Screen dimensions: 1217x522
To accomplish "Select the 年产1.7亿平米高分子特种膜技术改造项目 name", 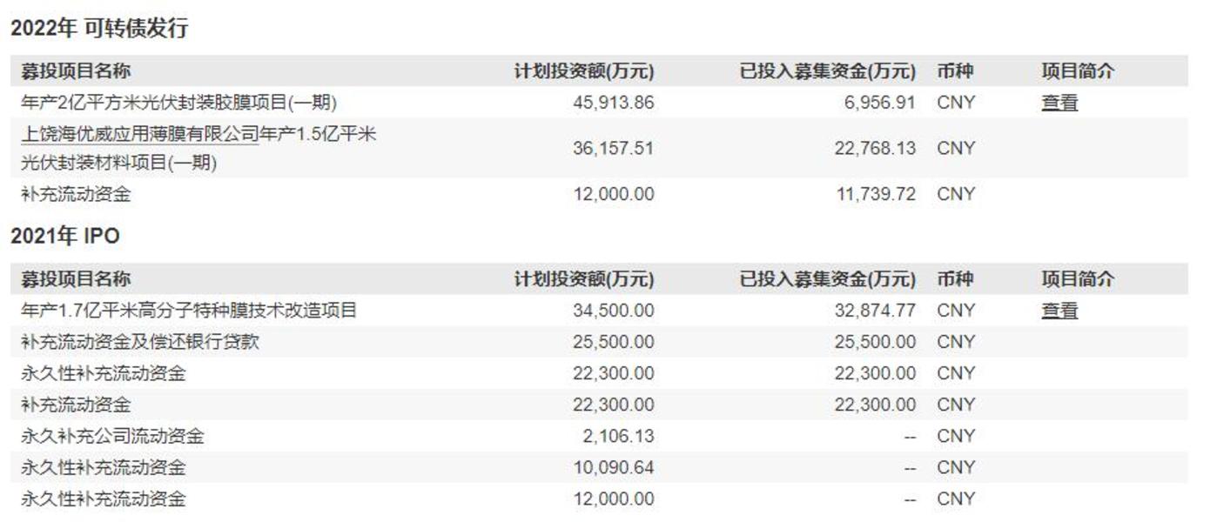I will pyautogui.click(x=189, y=311).
